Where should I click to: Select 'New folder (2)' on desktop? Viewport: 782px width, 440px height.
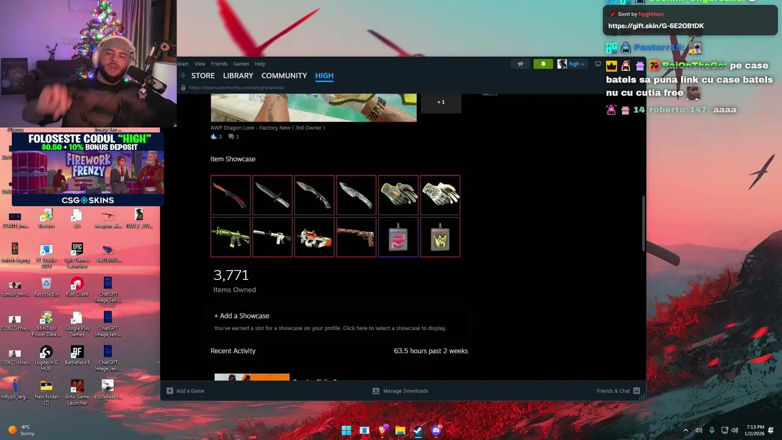46,392
